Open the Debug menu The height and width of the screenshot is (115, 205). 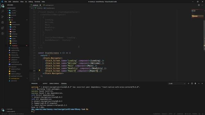(x=31, y=2)
